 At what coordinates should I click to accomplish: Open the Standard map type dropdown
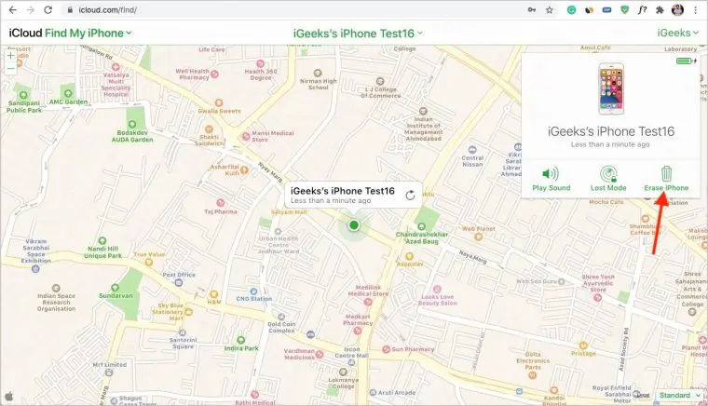679,396
